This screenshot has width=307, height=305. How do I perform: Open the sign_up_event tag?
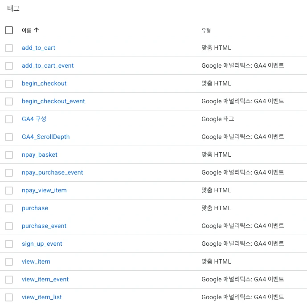[x=42, y=244]
